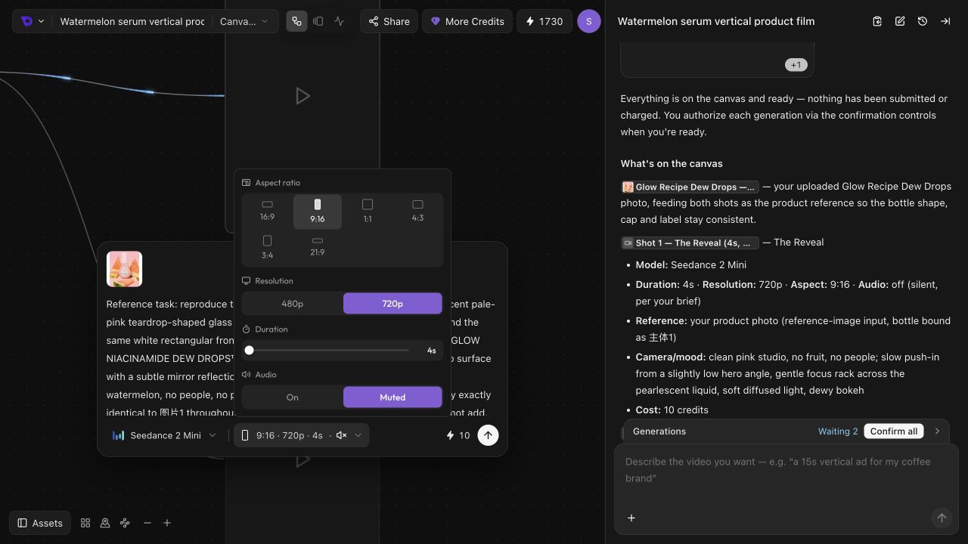The width and height of the screenshot is (968, 544).
Task: Select 4:3 aspect ratio
Action: [x=417, y=211]
